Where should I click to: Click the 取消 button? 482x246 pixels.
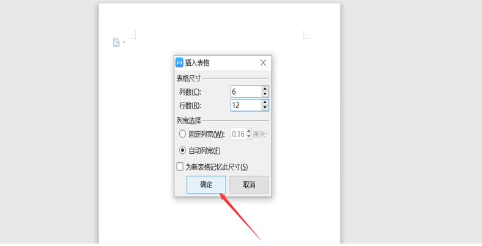coord(249,185)
